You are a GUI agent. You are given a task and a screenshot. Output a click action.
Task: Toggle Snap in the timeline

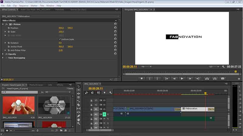click(x=92, y=93)
